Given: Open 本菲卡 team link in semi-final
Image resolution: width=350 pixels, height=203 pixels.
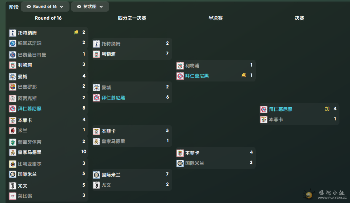Looking at the screenshot, I should pos(192,153).
